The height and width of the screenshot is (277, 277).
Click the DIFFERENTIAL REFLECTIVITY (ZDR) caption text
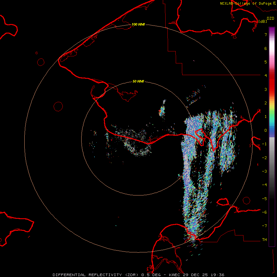96,275
